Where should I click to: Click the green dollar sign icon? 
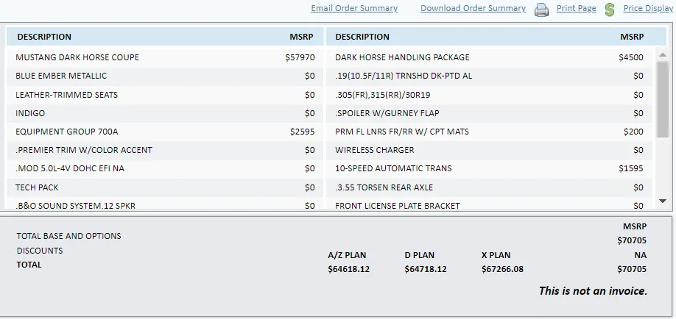tap(609, 10)
